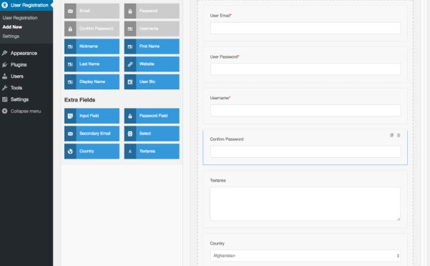Open the Country dropdown showing Afghanistan

pyautogui.click(x=306, y=256)
